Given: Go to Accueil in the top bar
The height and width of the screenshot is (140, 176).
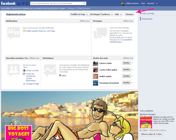Looking at the screenshot, I should point(150,3).
